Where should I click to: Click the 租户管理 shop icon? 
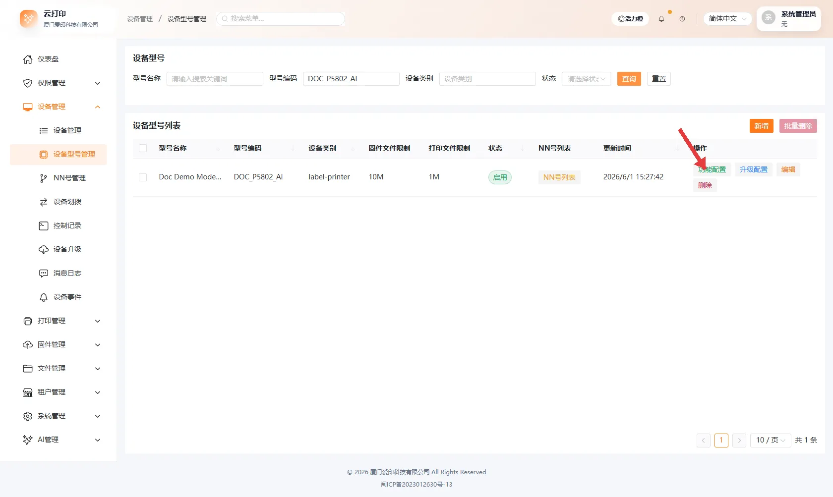tap(28, 392)
